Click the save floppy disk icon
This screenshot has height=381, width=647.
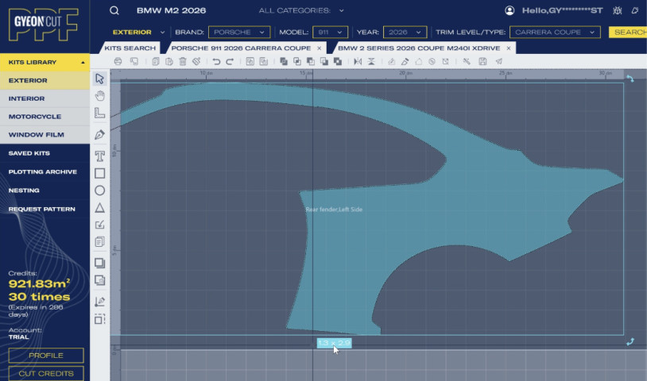tap(482, 61)
